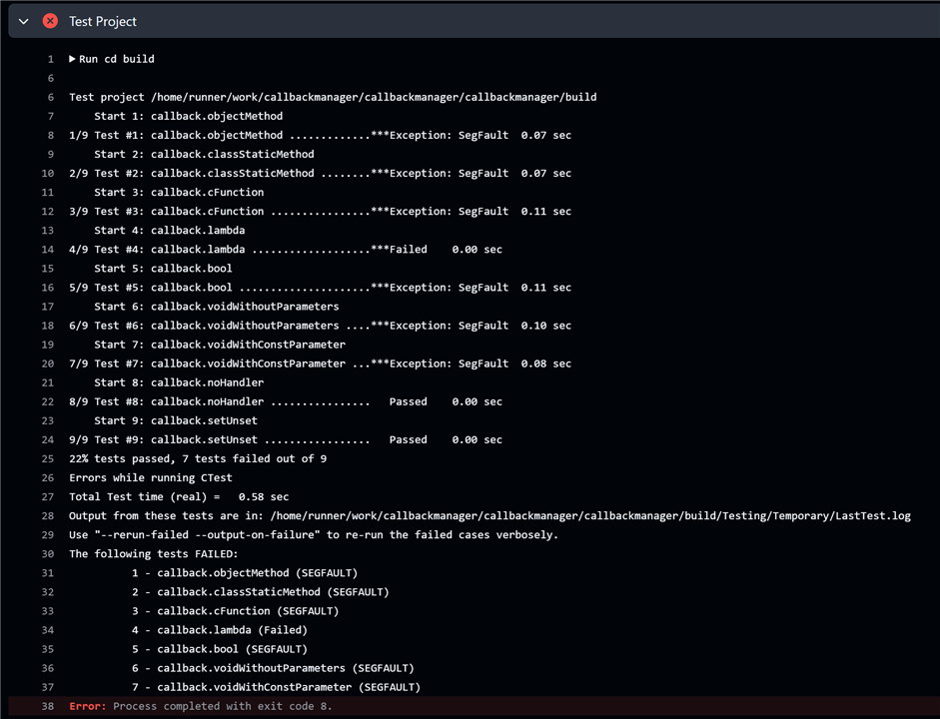Jump to log line number 8
Screen dimensions: 940x719
[50, 135]
